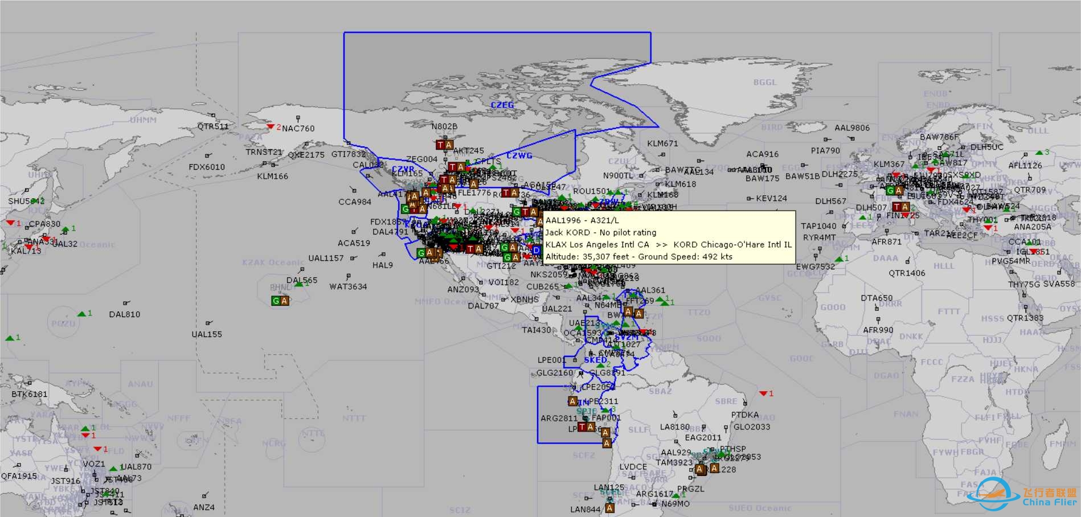Select flight DTA650

point(877,298)
